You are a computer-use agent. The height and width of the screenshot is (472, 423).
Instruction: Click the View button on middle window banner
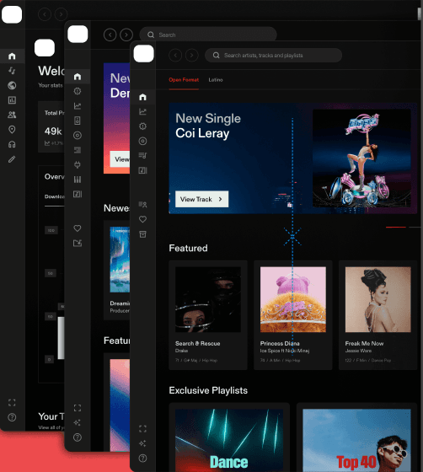pyautogui.click(x=120, y=159)
